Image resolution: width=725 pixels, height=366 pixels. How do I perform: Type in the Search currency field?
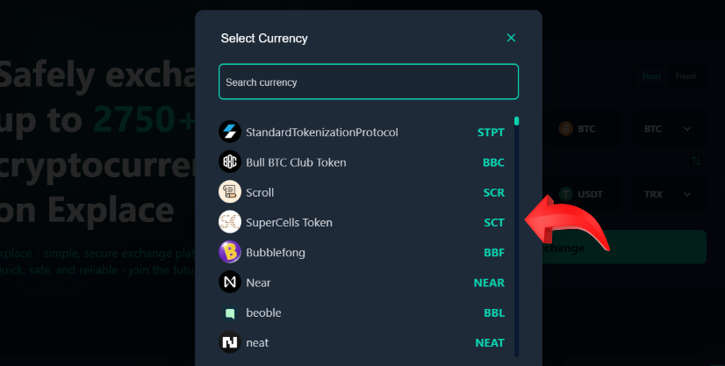(x=369, y=83)
